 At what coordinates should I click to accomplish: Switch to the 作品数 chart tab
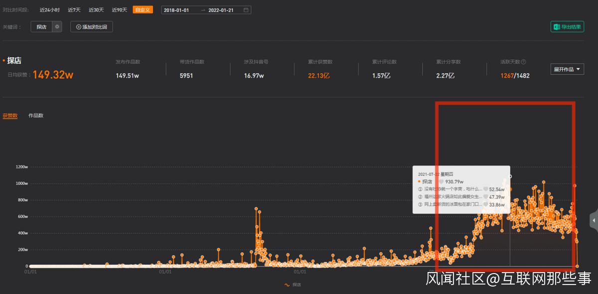coord(36,116)
